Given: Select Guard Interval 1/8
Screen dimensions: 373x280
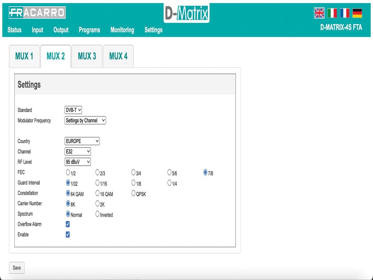Looking at the screenshot, I should point(133,183).
